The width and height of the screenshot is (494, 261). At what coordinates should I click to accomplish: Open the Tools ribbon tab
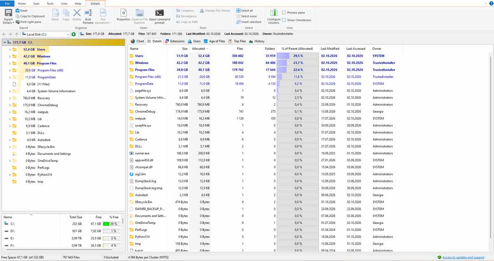tap(50, 3)
